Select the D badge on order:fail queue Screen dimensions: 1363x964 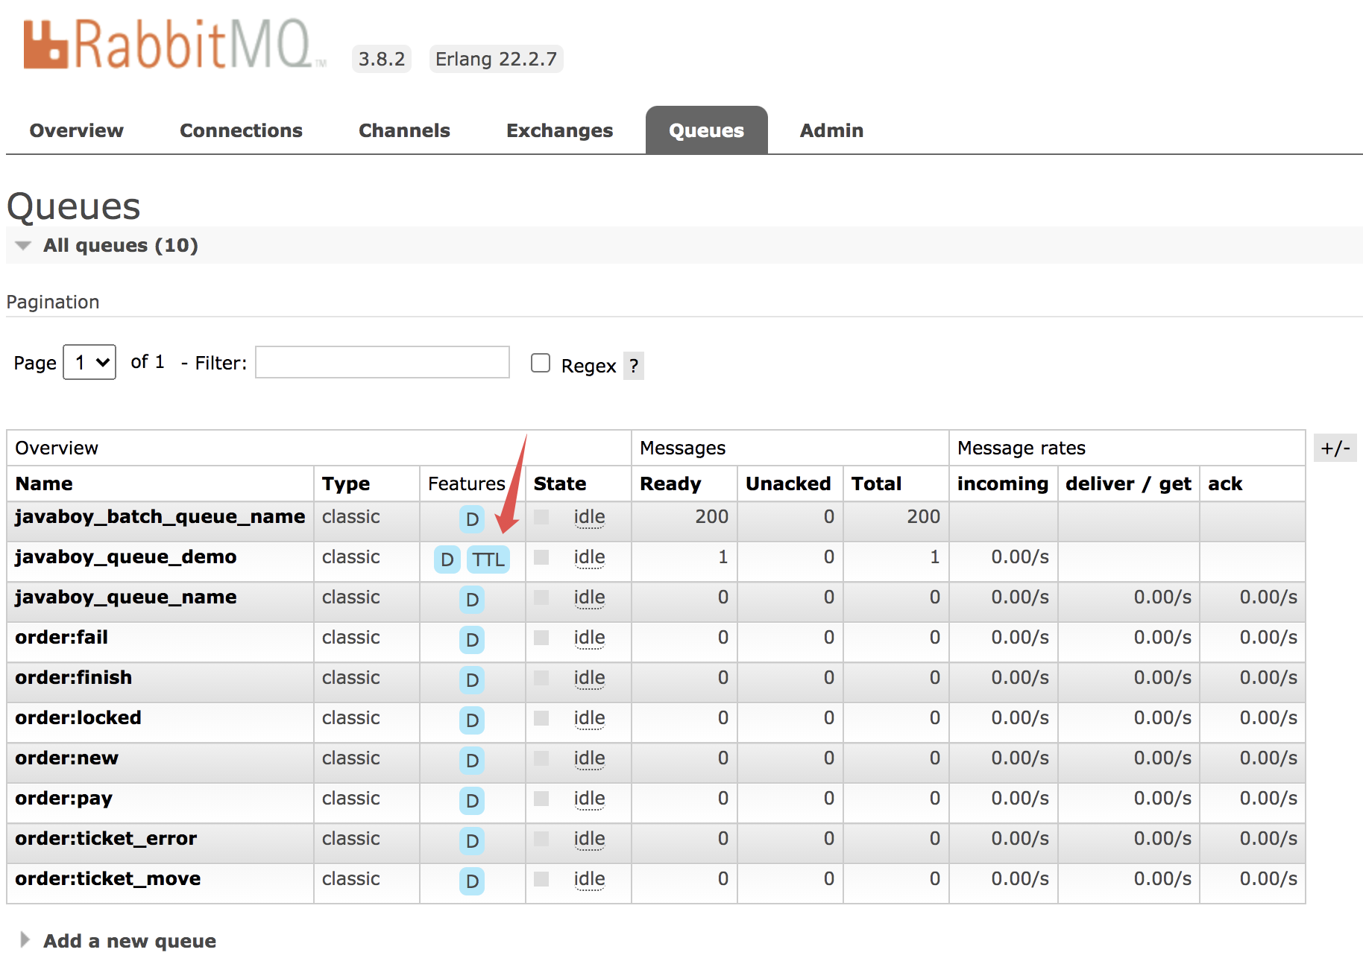tap(471, 640)
